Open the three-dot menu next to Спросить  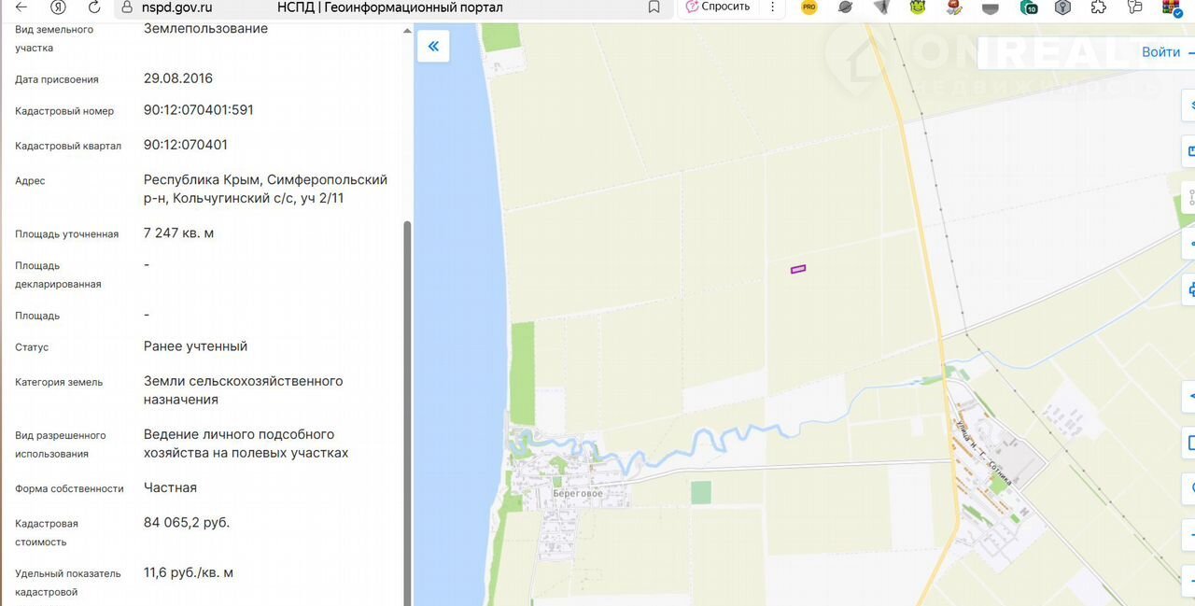pos(772,7)
